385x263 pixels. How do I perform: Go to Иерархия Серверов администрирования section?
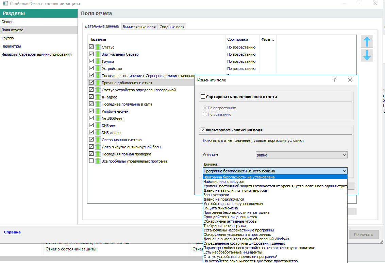36,54
